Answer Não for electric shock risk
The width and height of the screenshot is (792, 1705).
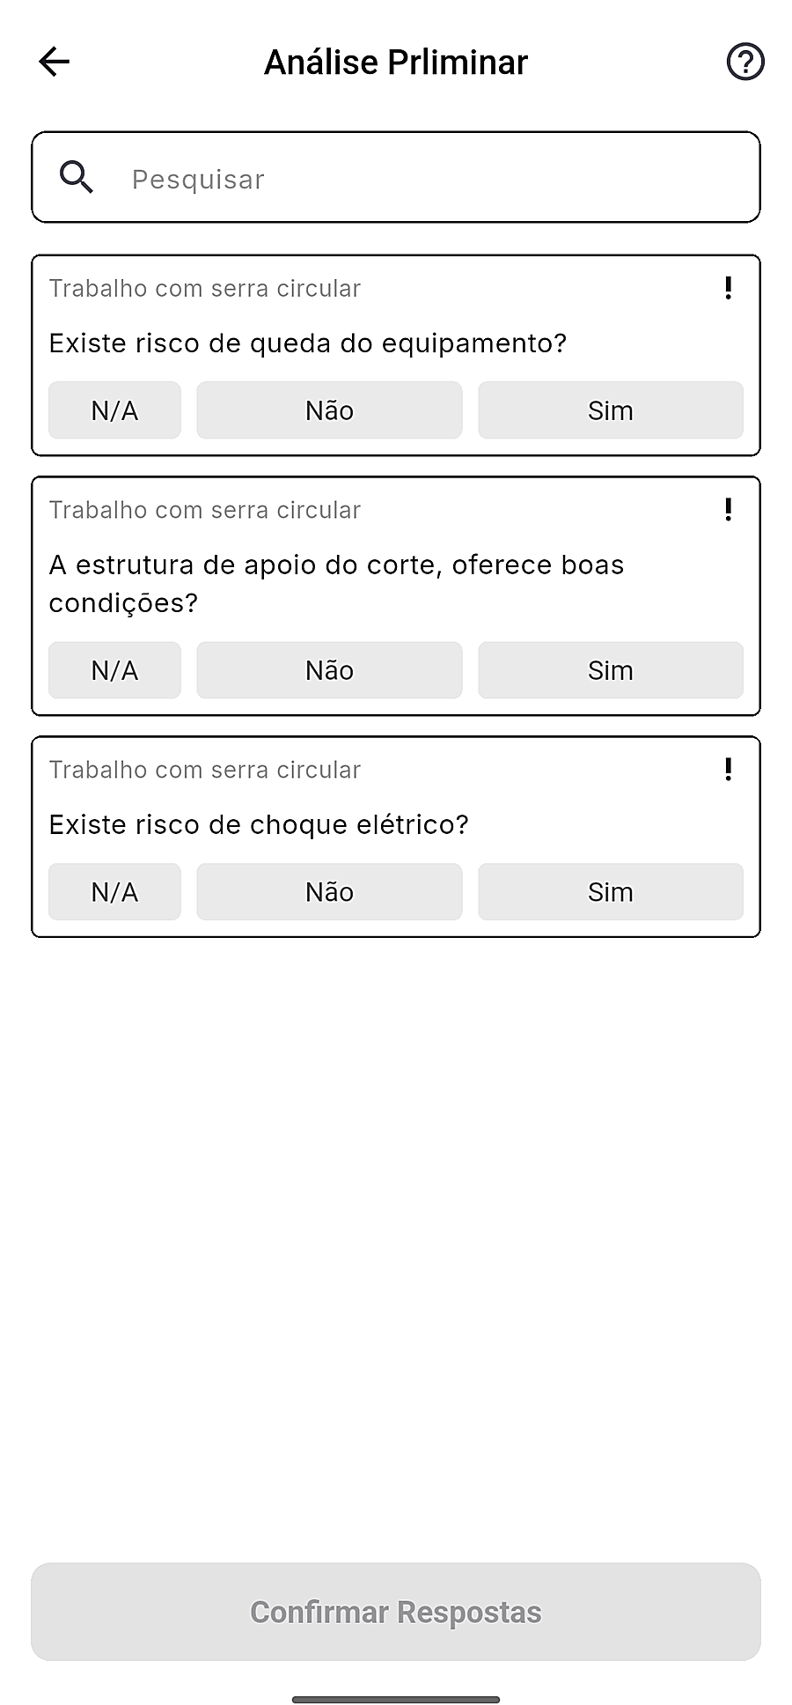coord(329,892)
